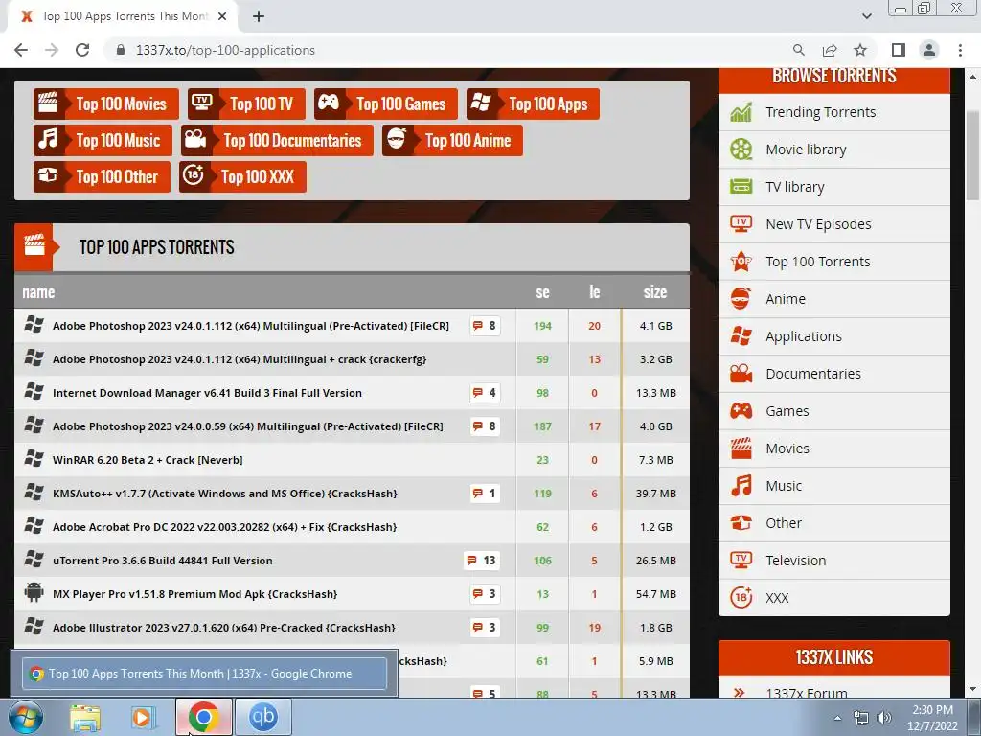Open the Chrome profile avatar

click(x=929, y=50)
